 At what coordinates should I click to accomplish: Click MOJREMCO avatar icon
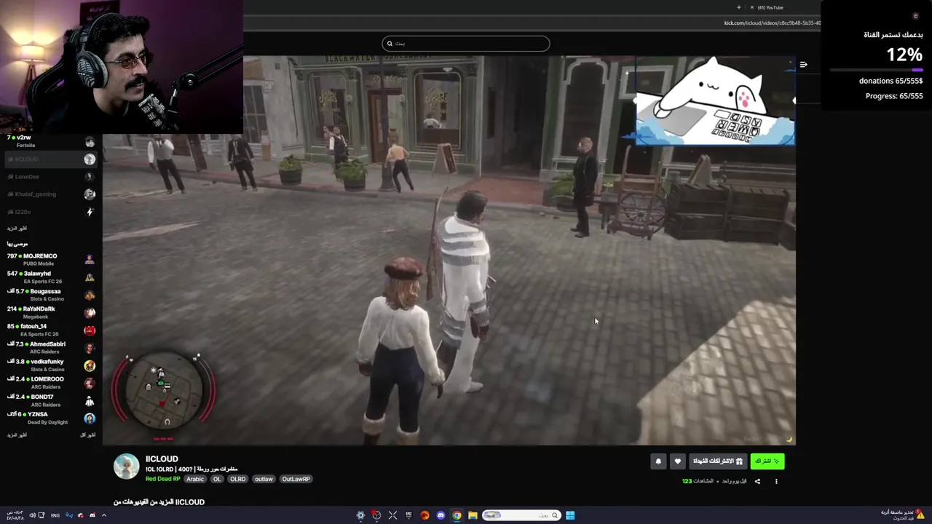90,260
